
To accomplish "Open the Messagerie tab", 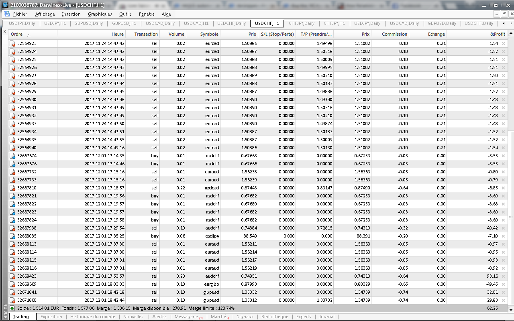I will click(186, 317).
